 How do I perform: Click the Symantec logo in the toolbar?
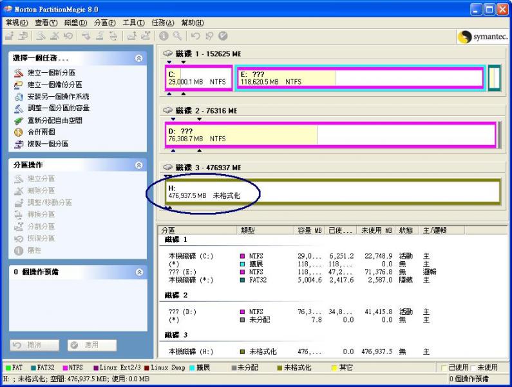(482, 37)
